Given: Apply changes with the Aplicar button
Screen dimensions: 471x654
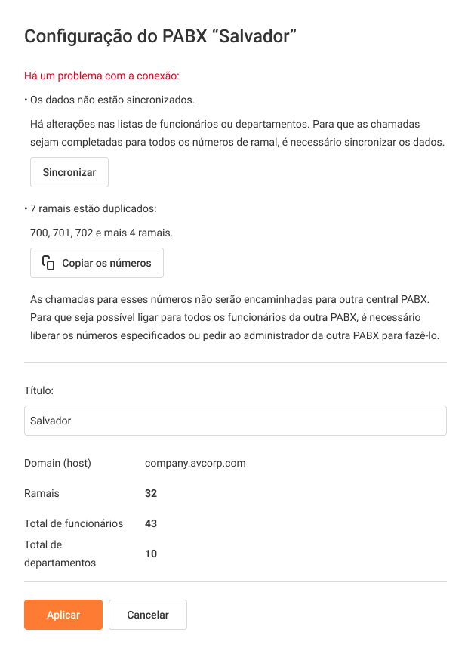Looking at the screenshot, I should click(63, 615).
